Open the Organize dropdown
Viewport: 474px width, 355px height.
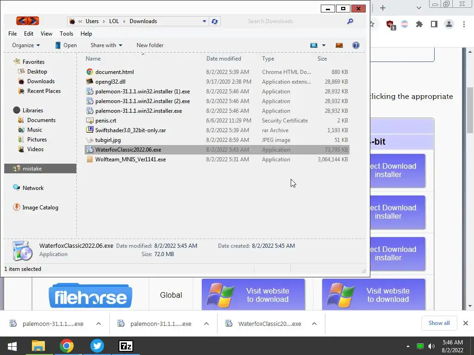click(26, 45)
